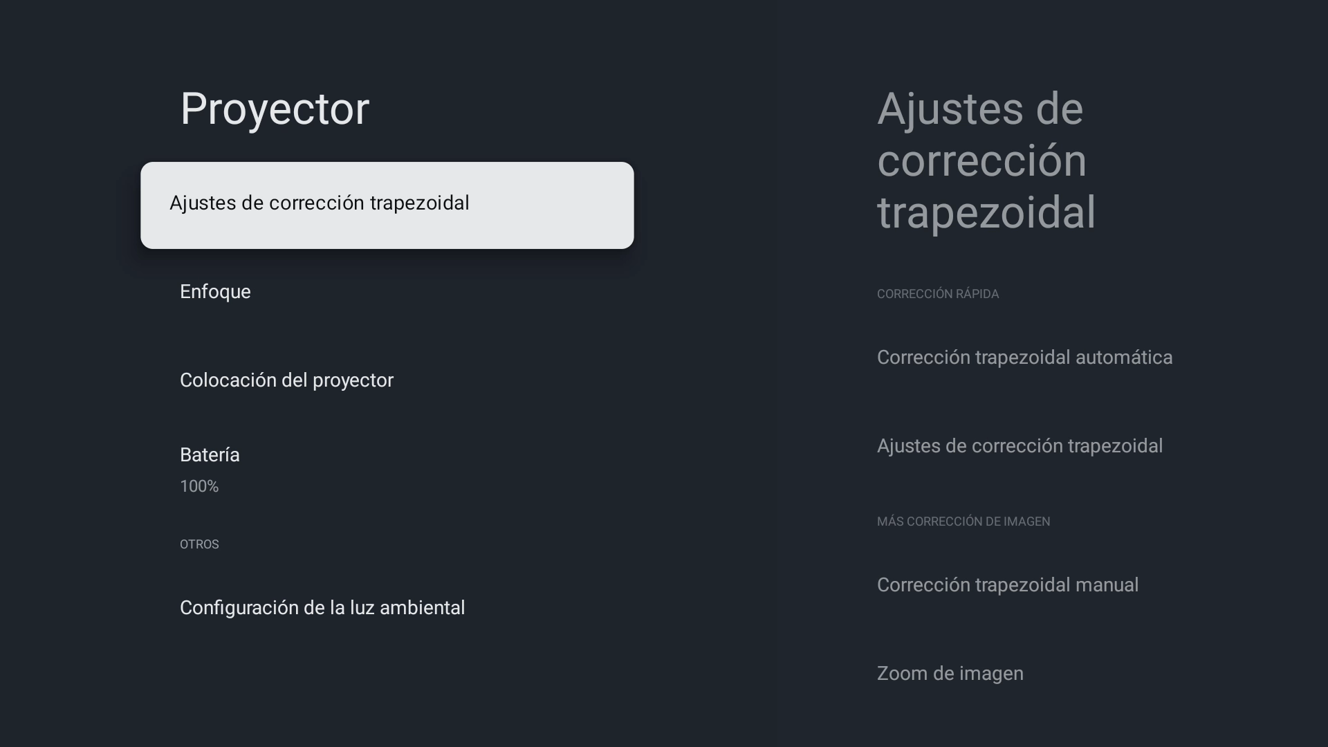Select Zoom de imagen
The width and height of the screenshot is (1328, 747).
click(950, 674)
